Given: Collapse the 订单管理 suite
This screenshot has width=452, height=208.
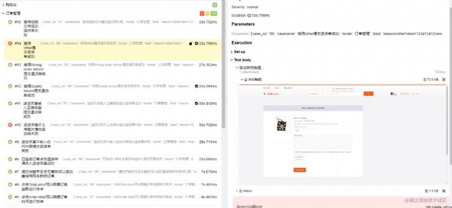Looking at the screenshot, I should [3, 13].
